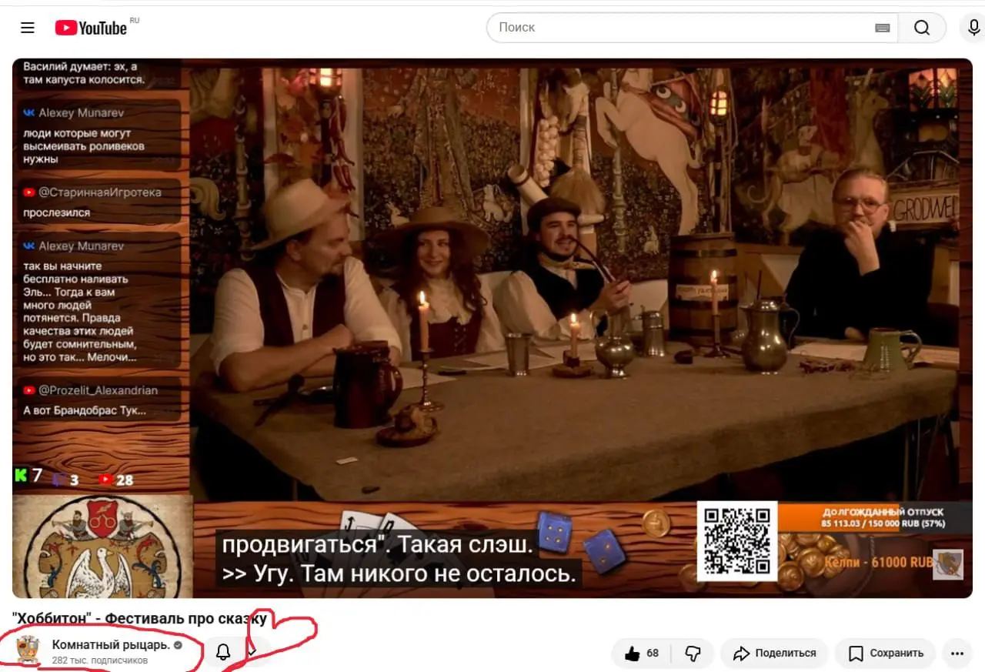Click the @СтариннаяИгротека chat username in video
Image resolution: width=985 pixels, height=672 pixels.
coord(100,192)
